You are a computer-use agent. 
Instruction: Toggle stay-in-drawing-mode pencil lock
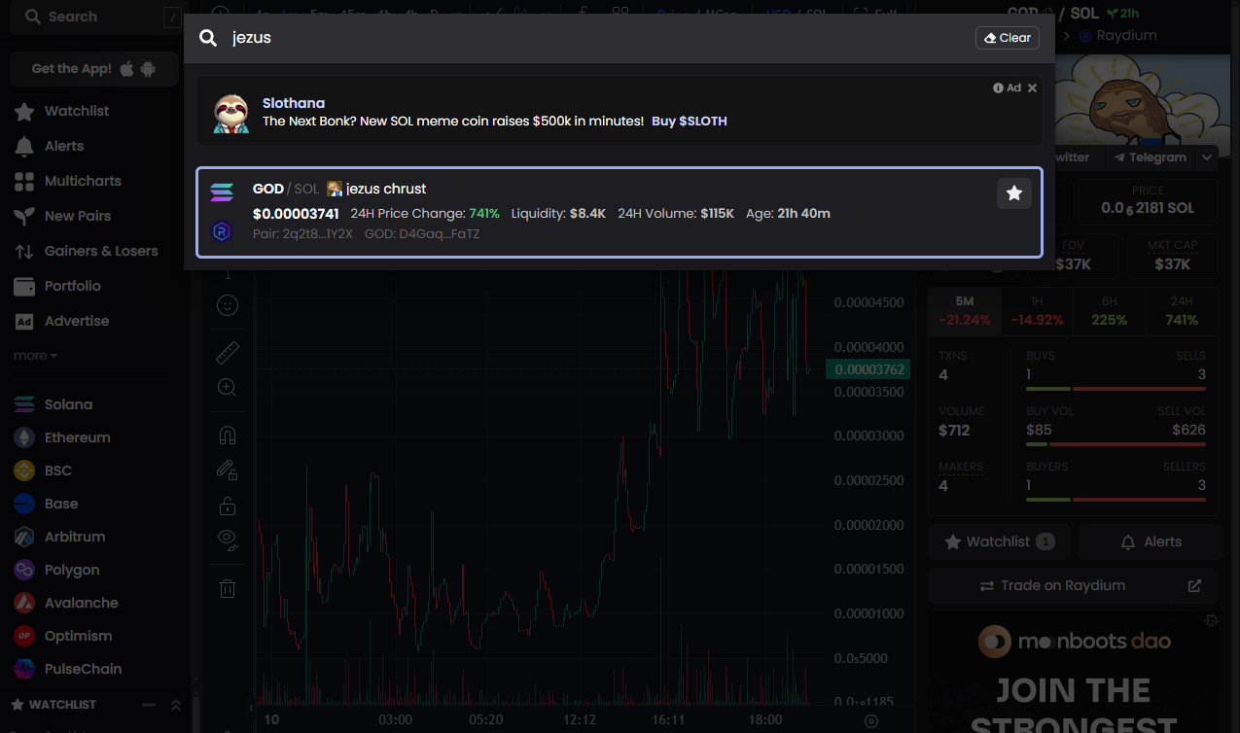pyautogui.click(x=228, y=470)
